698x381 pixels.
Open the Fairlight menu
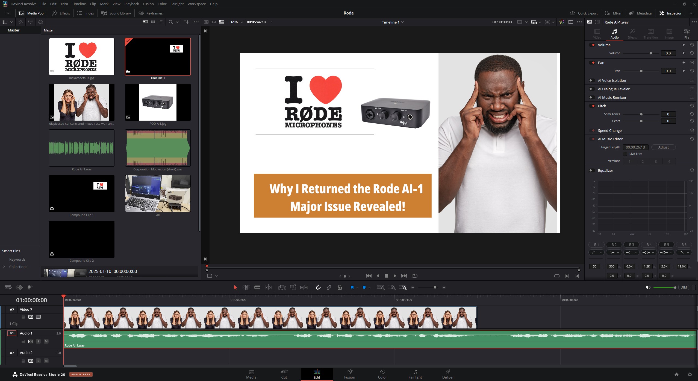click(x=177, y=4)
